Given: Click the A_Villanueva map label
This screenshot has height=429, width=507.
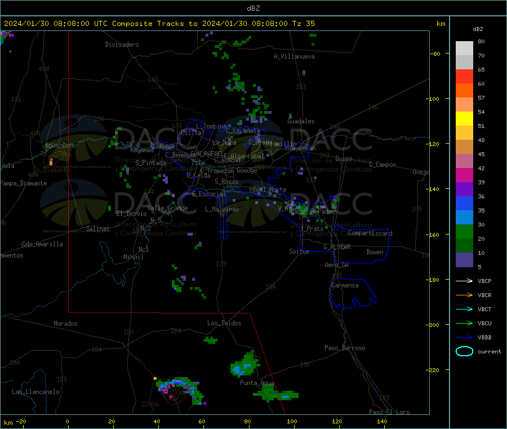Looking at the screenshot, I should 294,56.
